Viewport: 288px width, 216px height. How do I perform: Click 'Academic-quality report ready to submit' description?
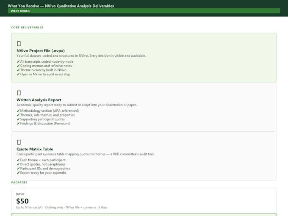tap(77, 105)
